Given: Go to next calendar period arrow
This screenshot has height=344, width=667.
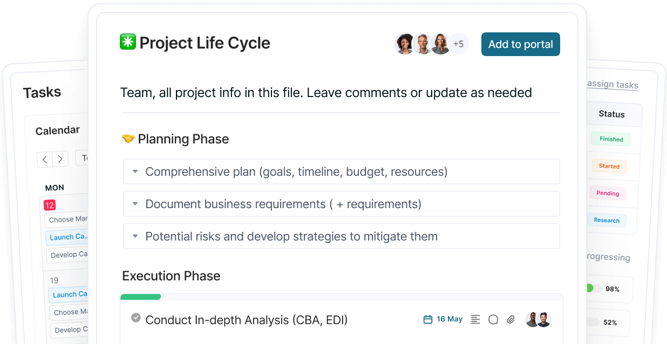Looking at the screenshot, I should pyautogui.click(x=60, y=159).
